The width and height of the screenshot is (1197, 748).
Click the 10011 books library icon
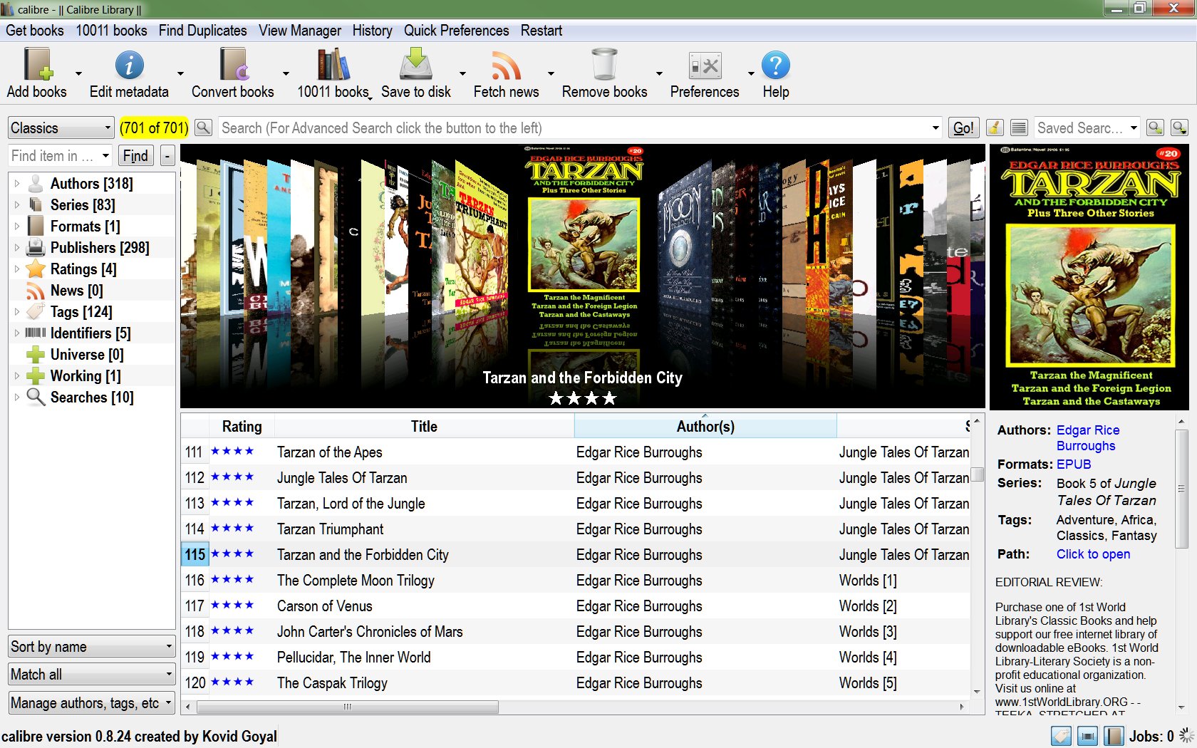pos(333,65)
